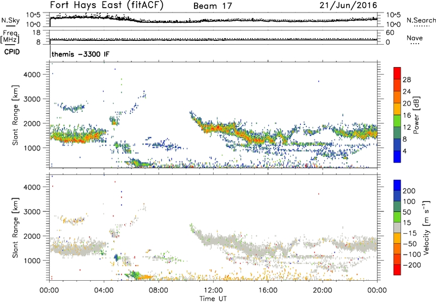
Task: Click 'Slant Range [km]' label of power panel
Action: click(15, 115)
